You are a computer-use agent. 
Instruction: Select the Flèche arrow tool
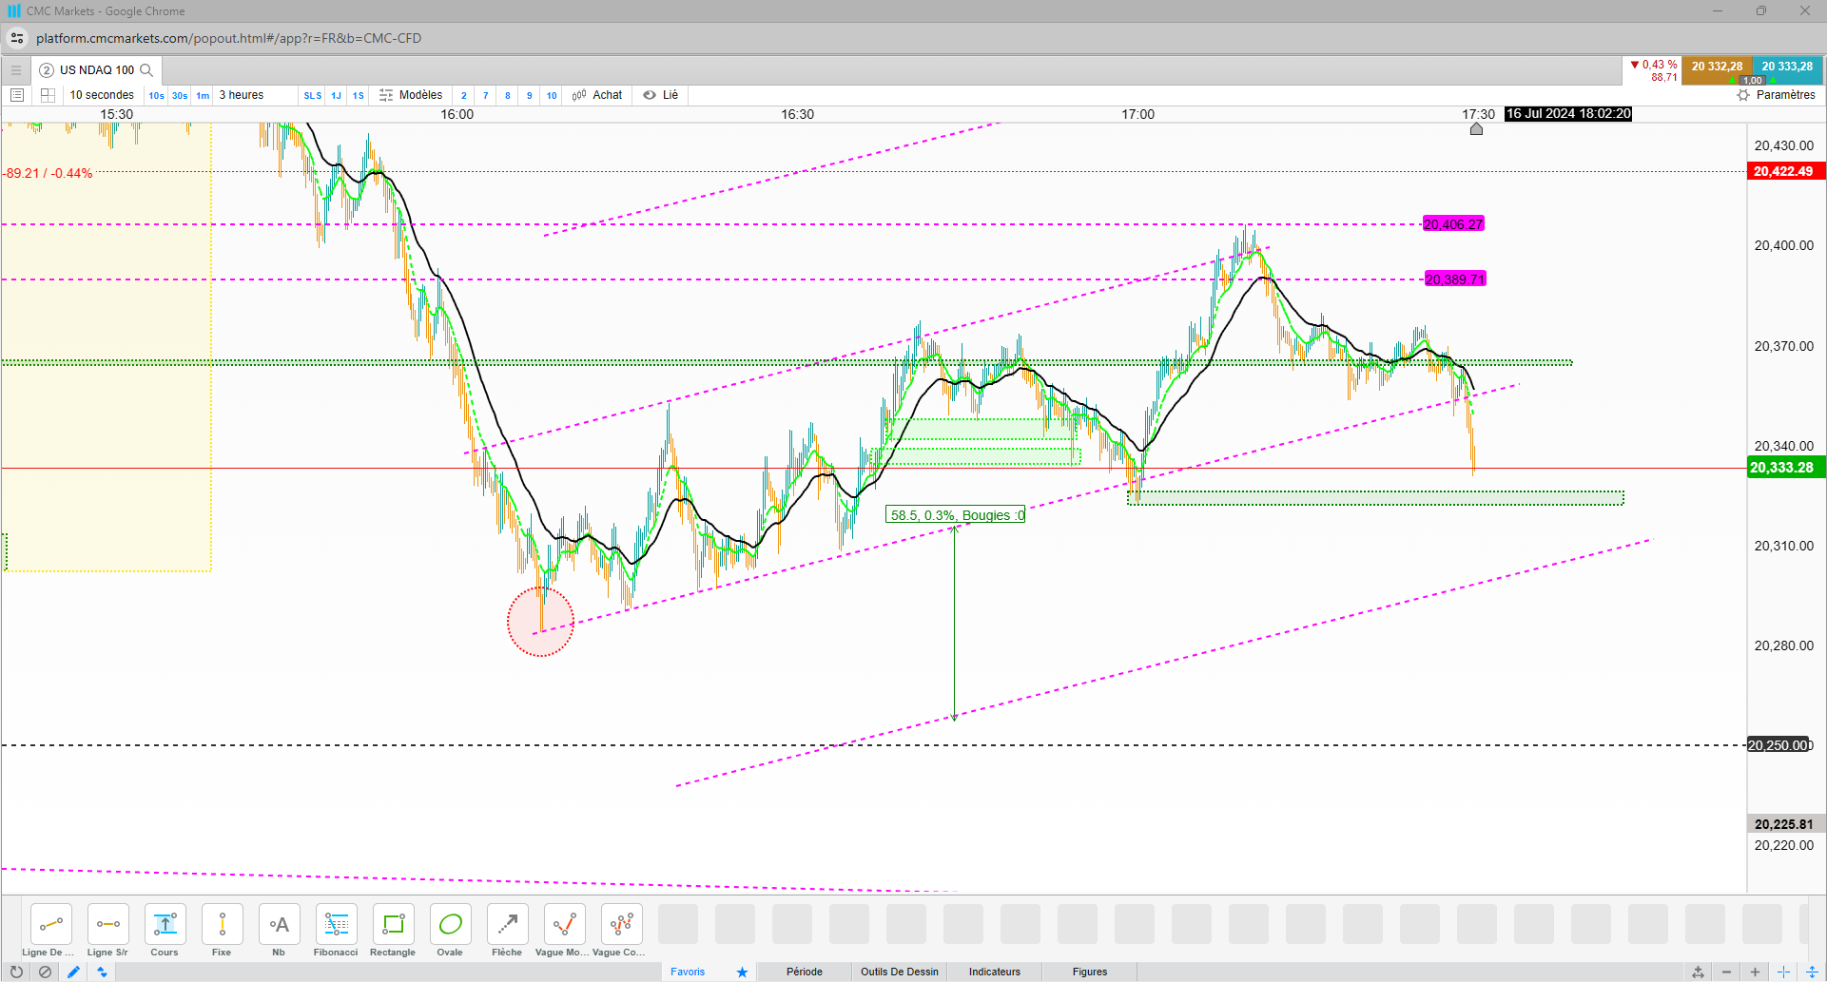tap(507, 931)
